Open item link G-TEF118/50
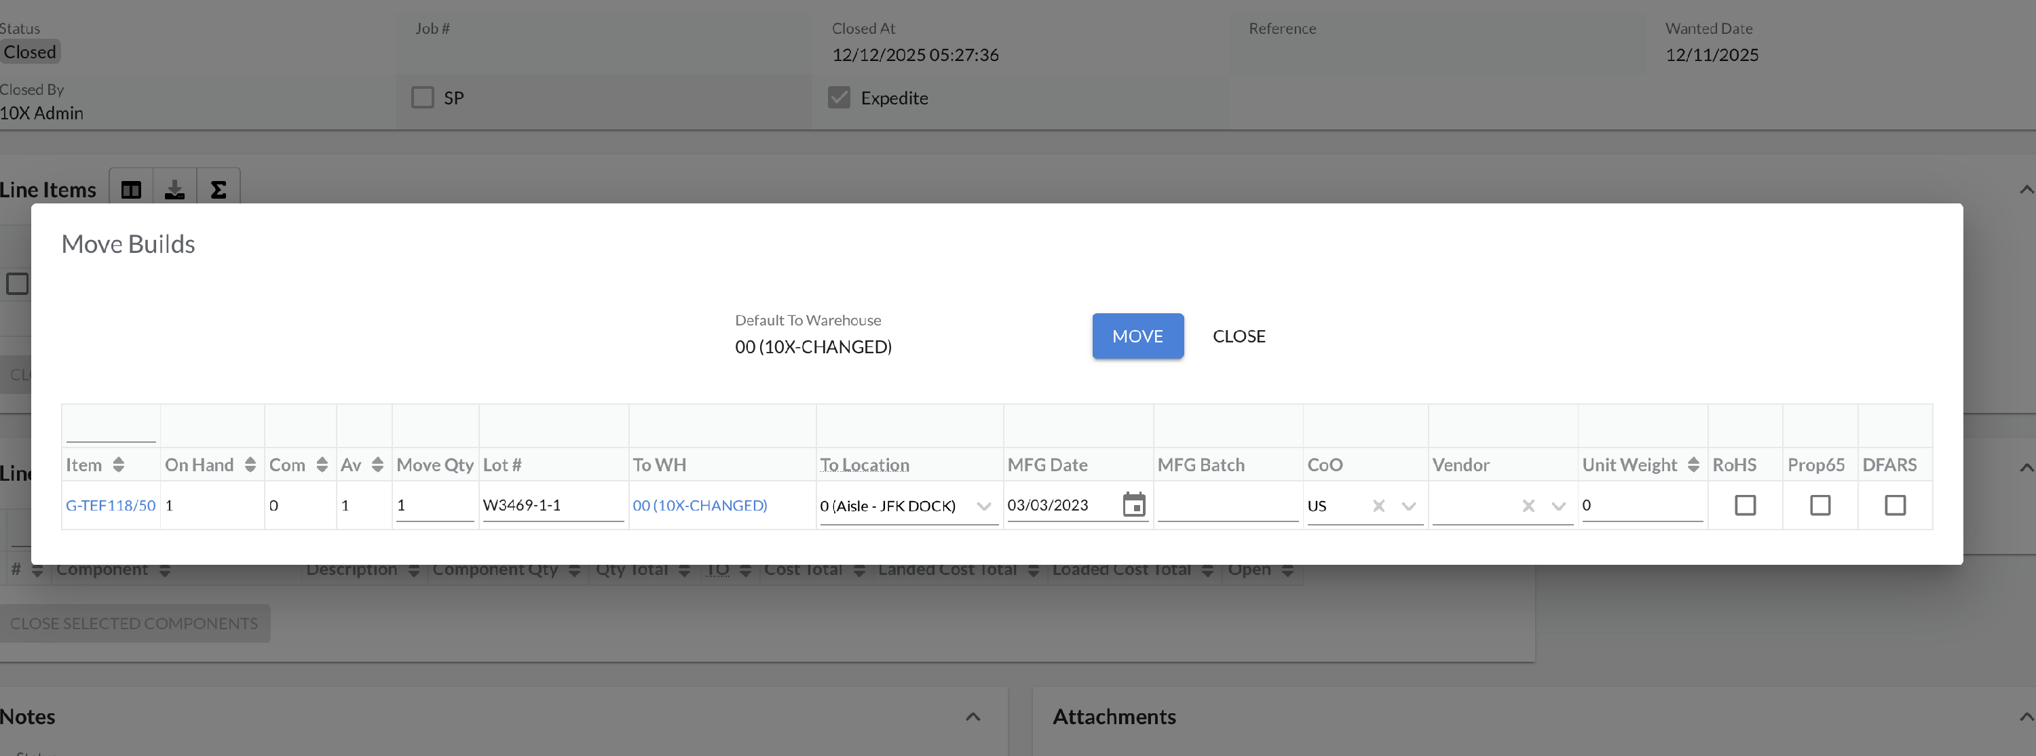The height and width of the screenshot is (756, 2036). 110,504
